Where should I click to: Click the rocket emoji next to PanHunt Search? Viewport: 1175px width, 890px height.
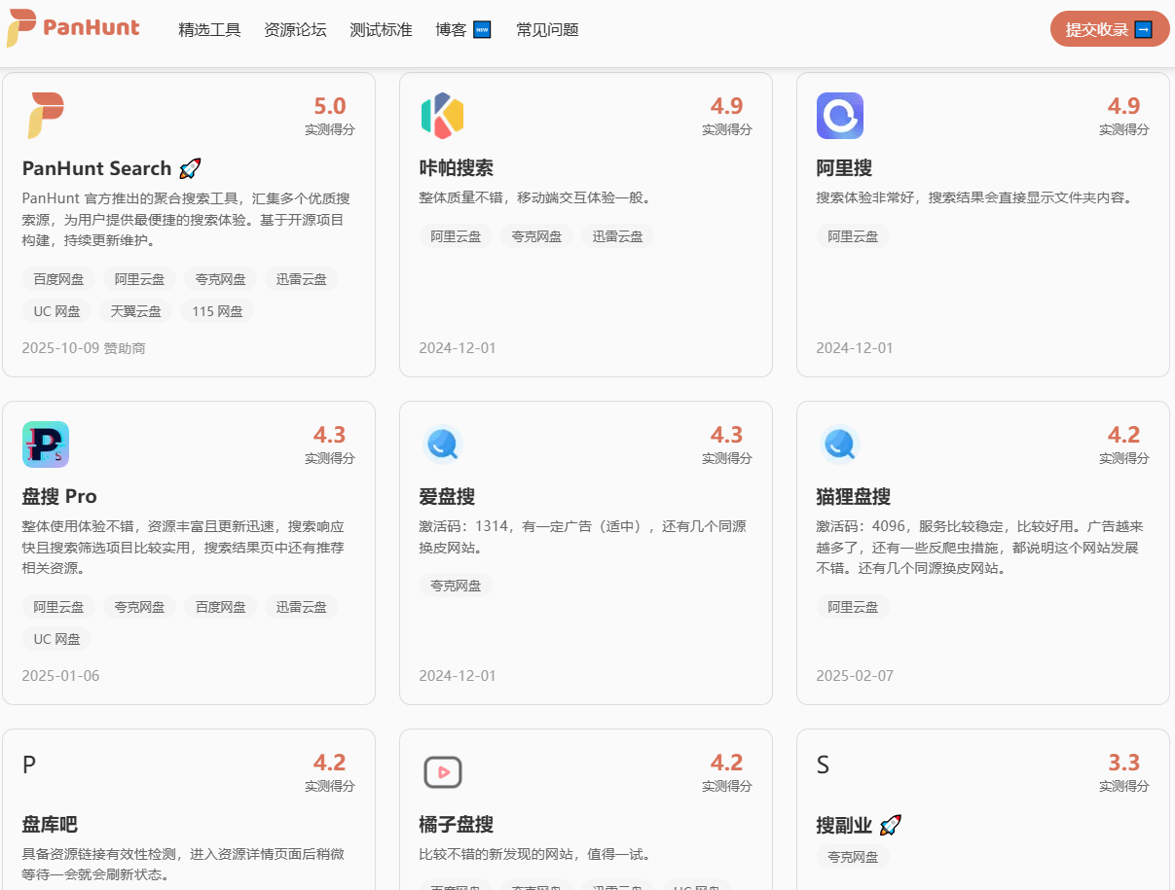pyautogui.click(x=190, y=167)
